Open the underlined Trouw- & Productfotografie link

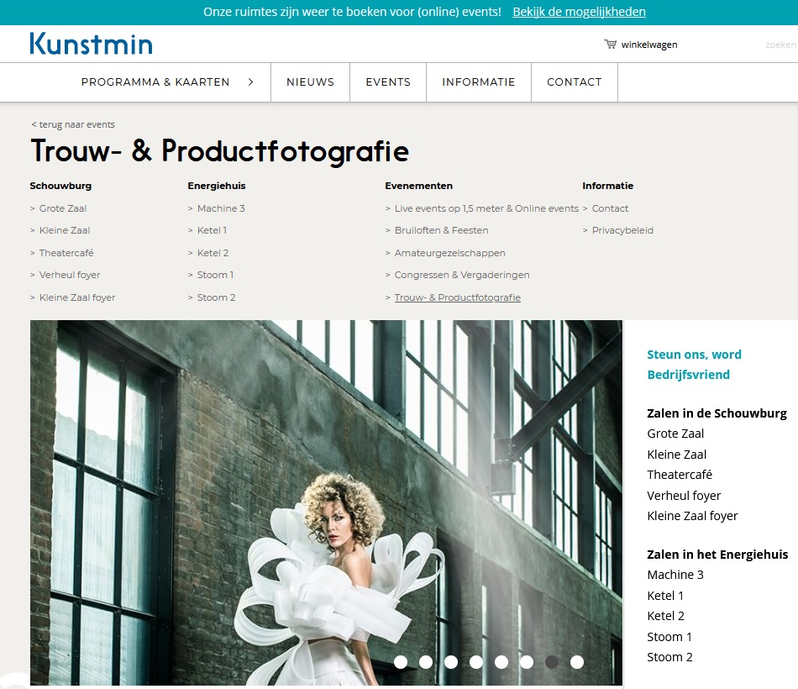pos(458,297)
